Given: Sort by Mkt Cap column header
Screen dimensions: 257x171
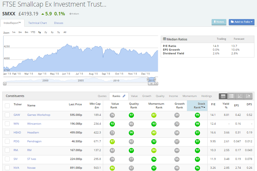Looking at the screenshot, I should pos(95,106).
